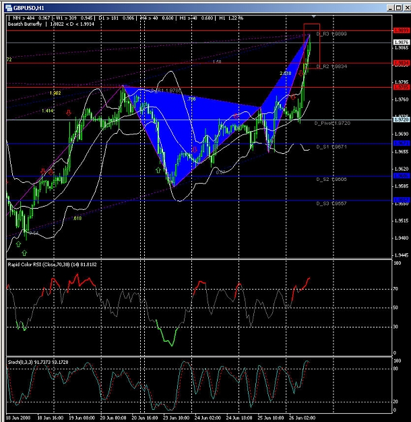Click the 1.9690 price scale value
Viewport: 411px width, 422px height.
coord(402,134)
